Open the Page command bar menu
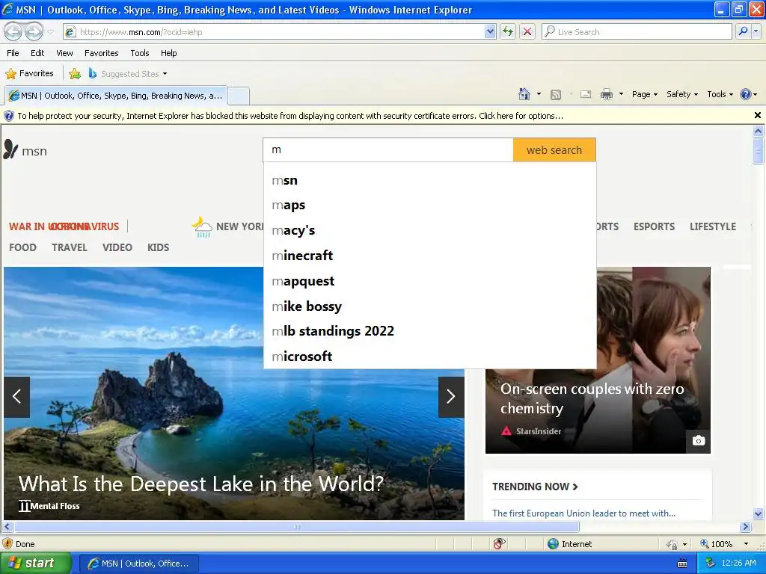766x574 pixels. [x=644, y=94]
